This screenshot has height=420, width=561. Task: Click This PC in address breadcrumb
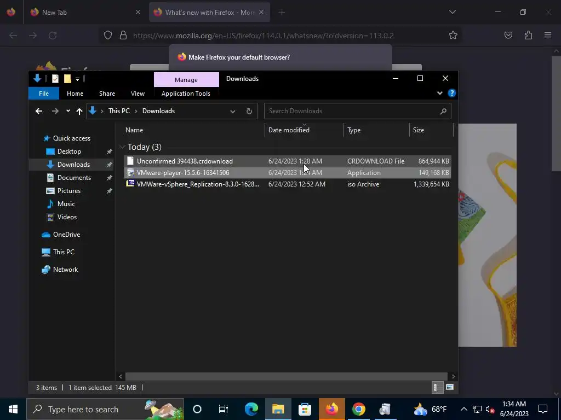pos(119,111)
